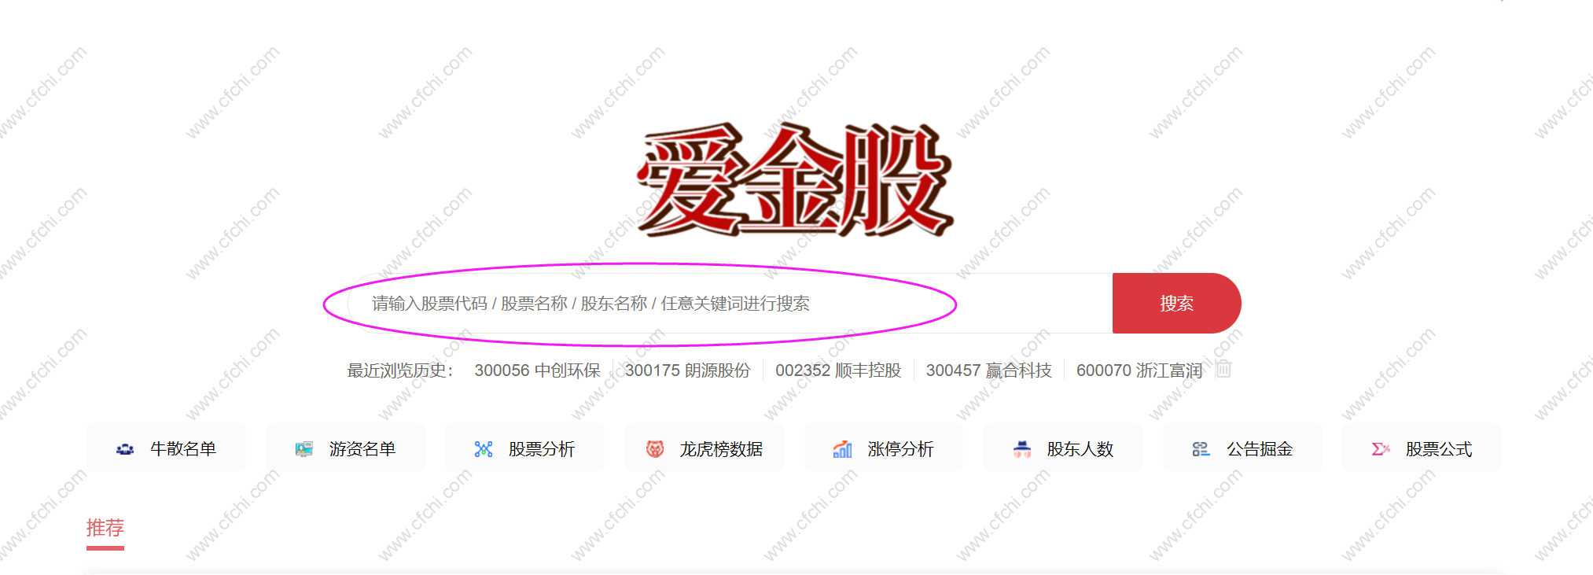Open history item 002352 顺丰控股
Viewport: 1593px width, 575px height.
click(838, 370)
